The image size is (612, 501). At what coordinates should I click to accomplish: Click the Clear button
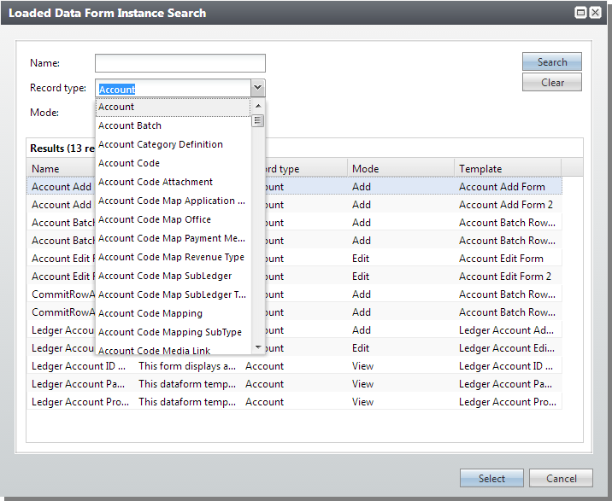[x=552, y=82]
